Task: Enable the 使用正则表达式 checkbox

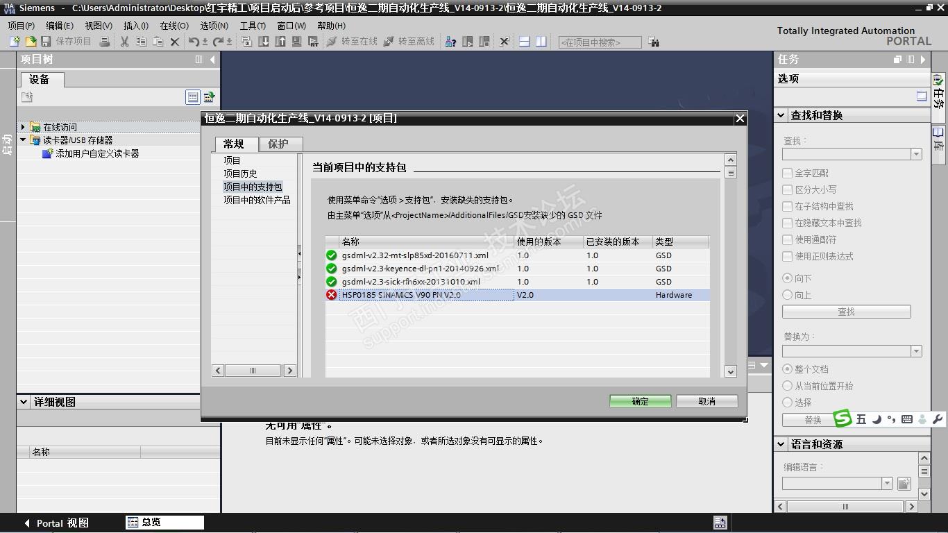Action: 788,256
